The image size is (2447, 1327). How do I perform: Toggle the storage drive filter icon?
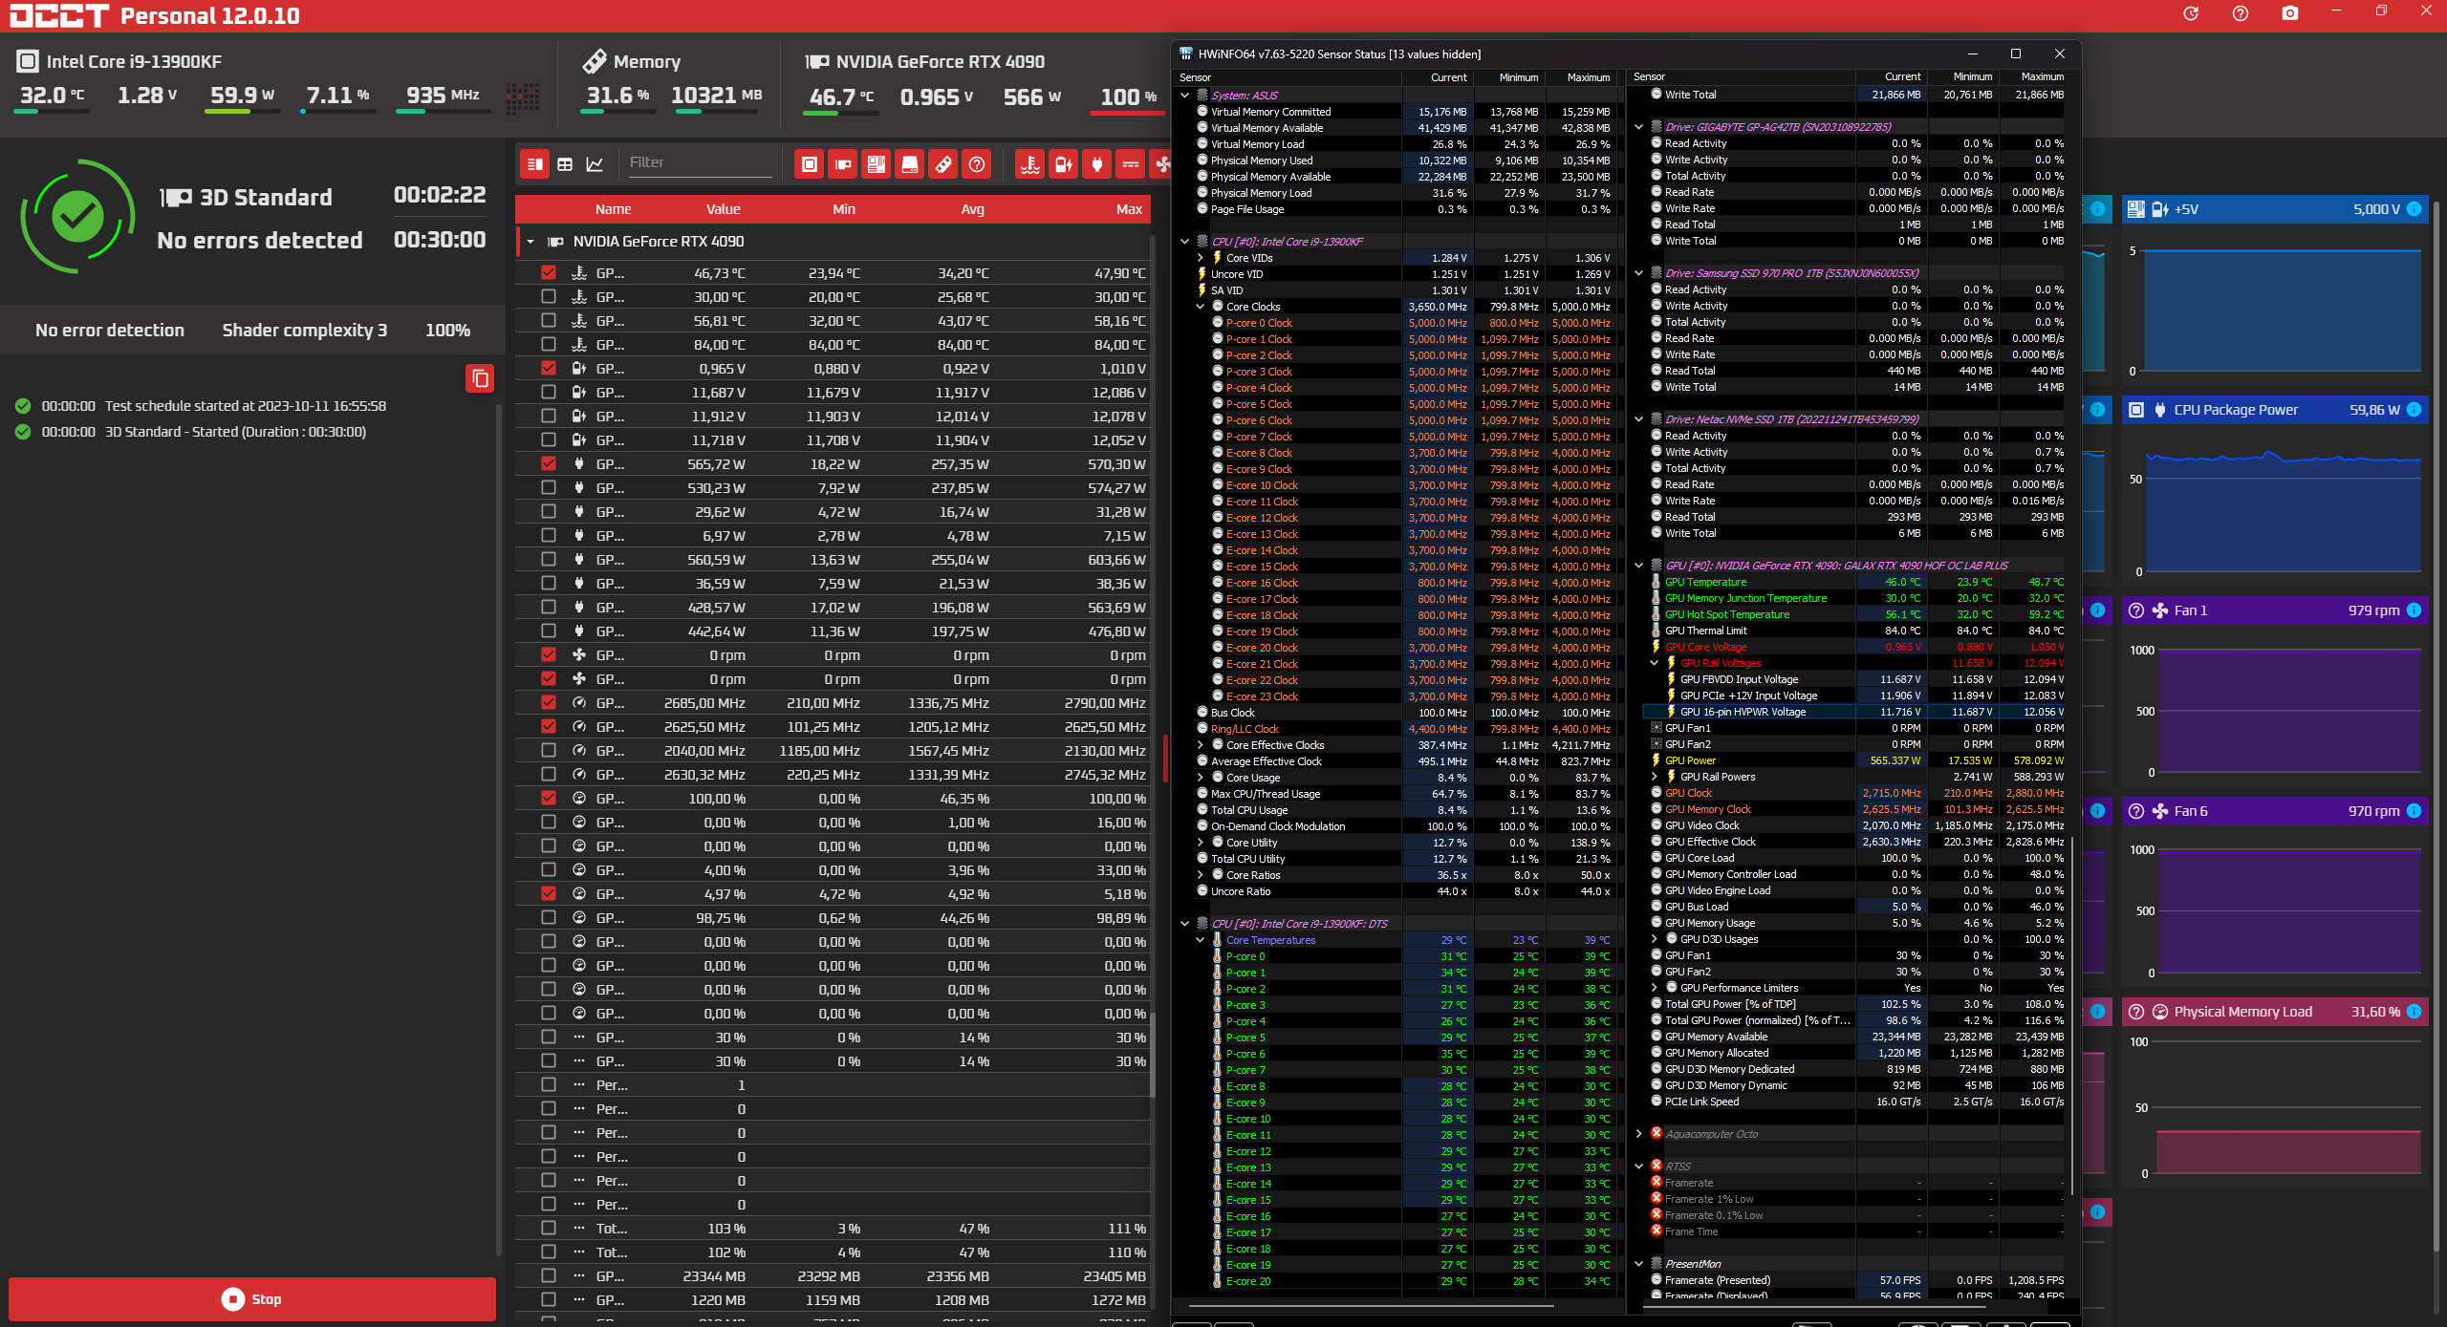click(910, 164)
